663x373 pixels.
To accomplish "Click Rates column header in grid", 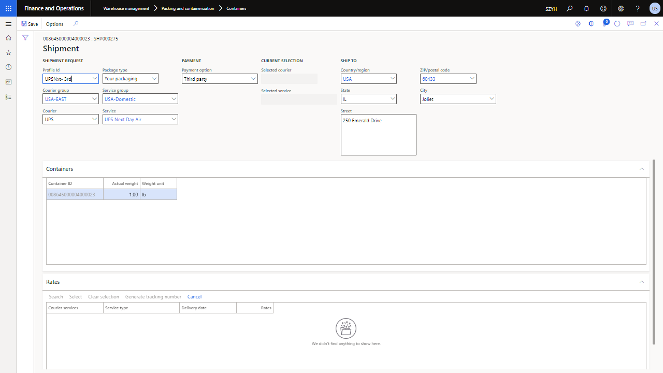I will click(x=255, y=308).
